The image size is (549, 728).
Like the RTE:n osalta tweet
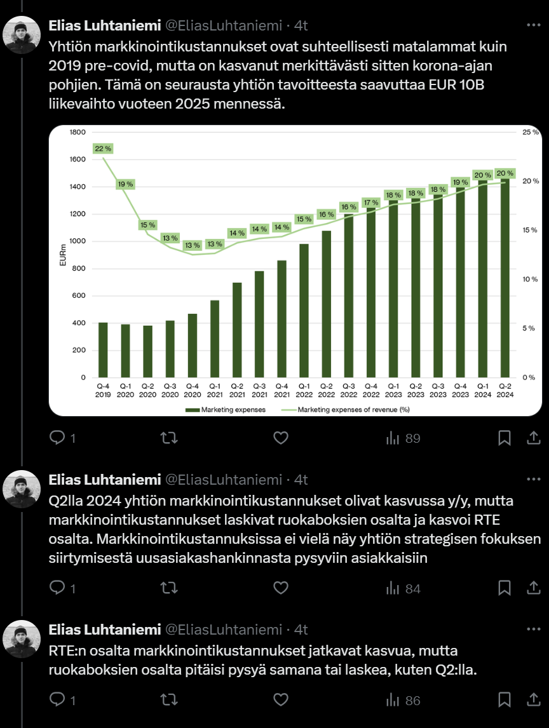pos(281,699)
